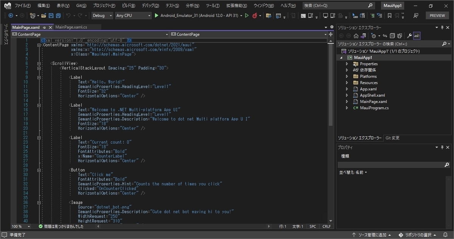Image resolution: width=454 pixels, height=239 pixels.
Task: Click the Undo arrow icon
Action: 68,15
